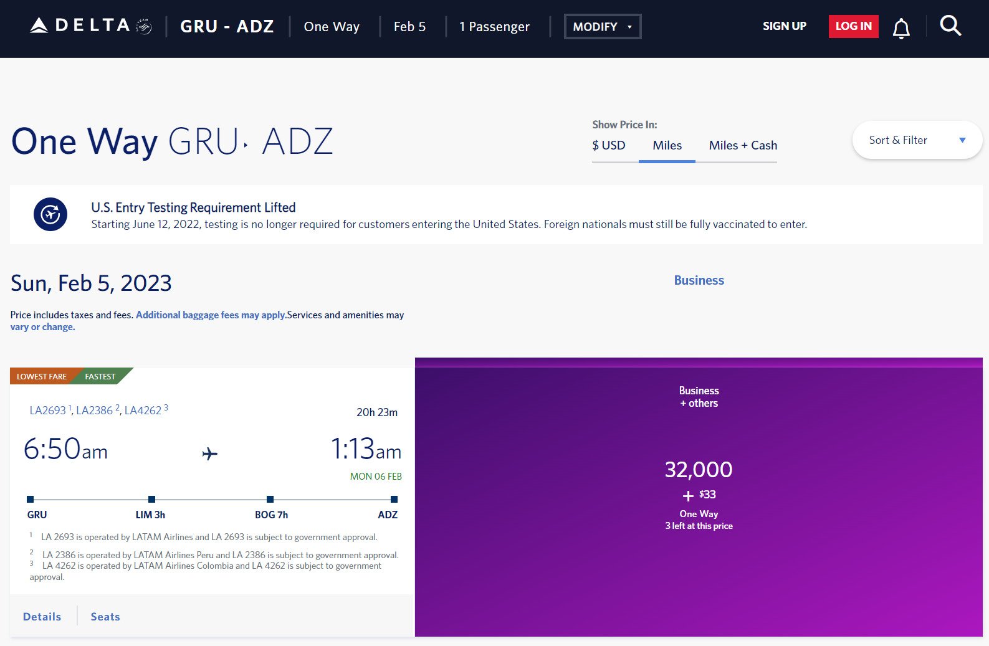The height and width of the screenshot is (646, 989).
Task: Click the 'vary or change.' link
Action: coord(42,327)
